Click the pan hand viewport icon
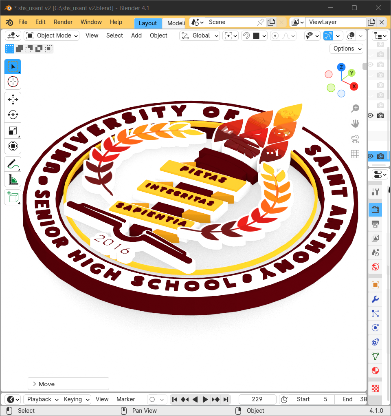The image size is (391, 416). (x=355, y=124)
